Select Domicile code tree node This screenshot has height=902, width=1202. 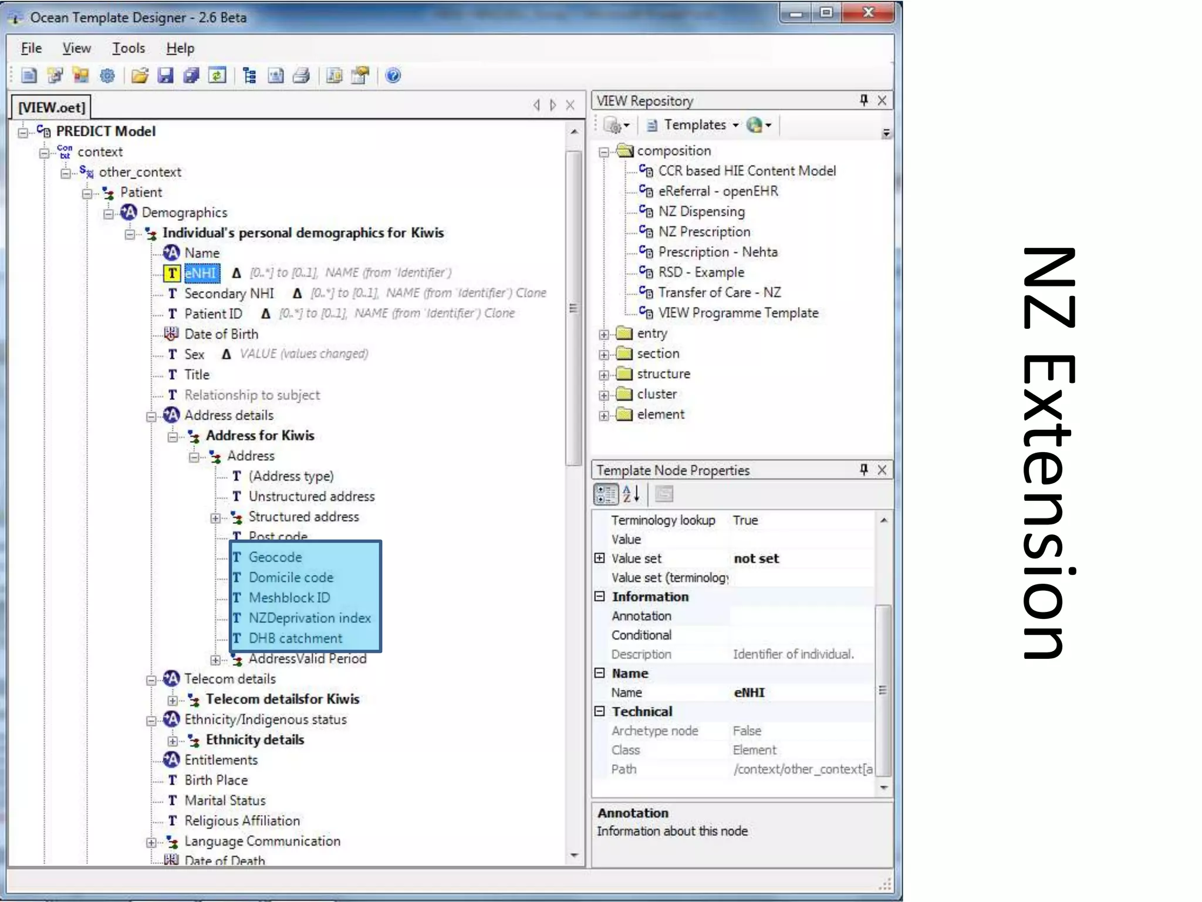pyautogui.click(x=291, y=577)
